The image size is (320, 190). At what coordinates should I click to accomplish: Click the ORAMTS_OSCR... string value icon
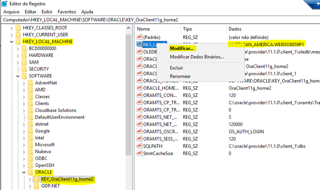[139, 131]
